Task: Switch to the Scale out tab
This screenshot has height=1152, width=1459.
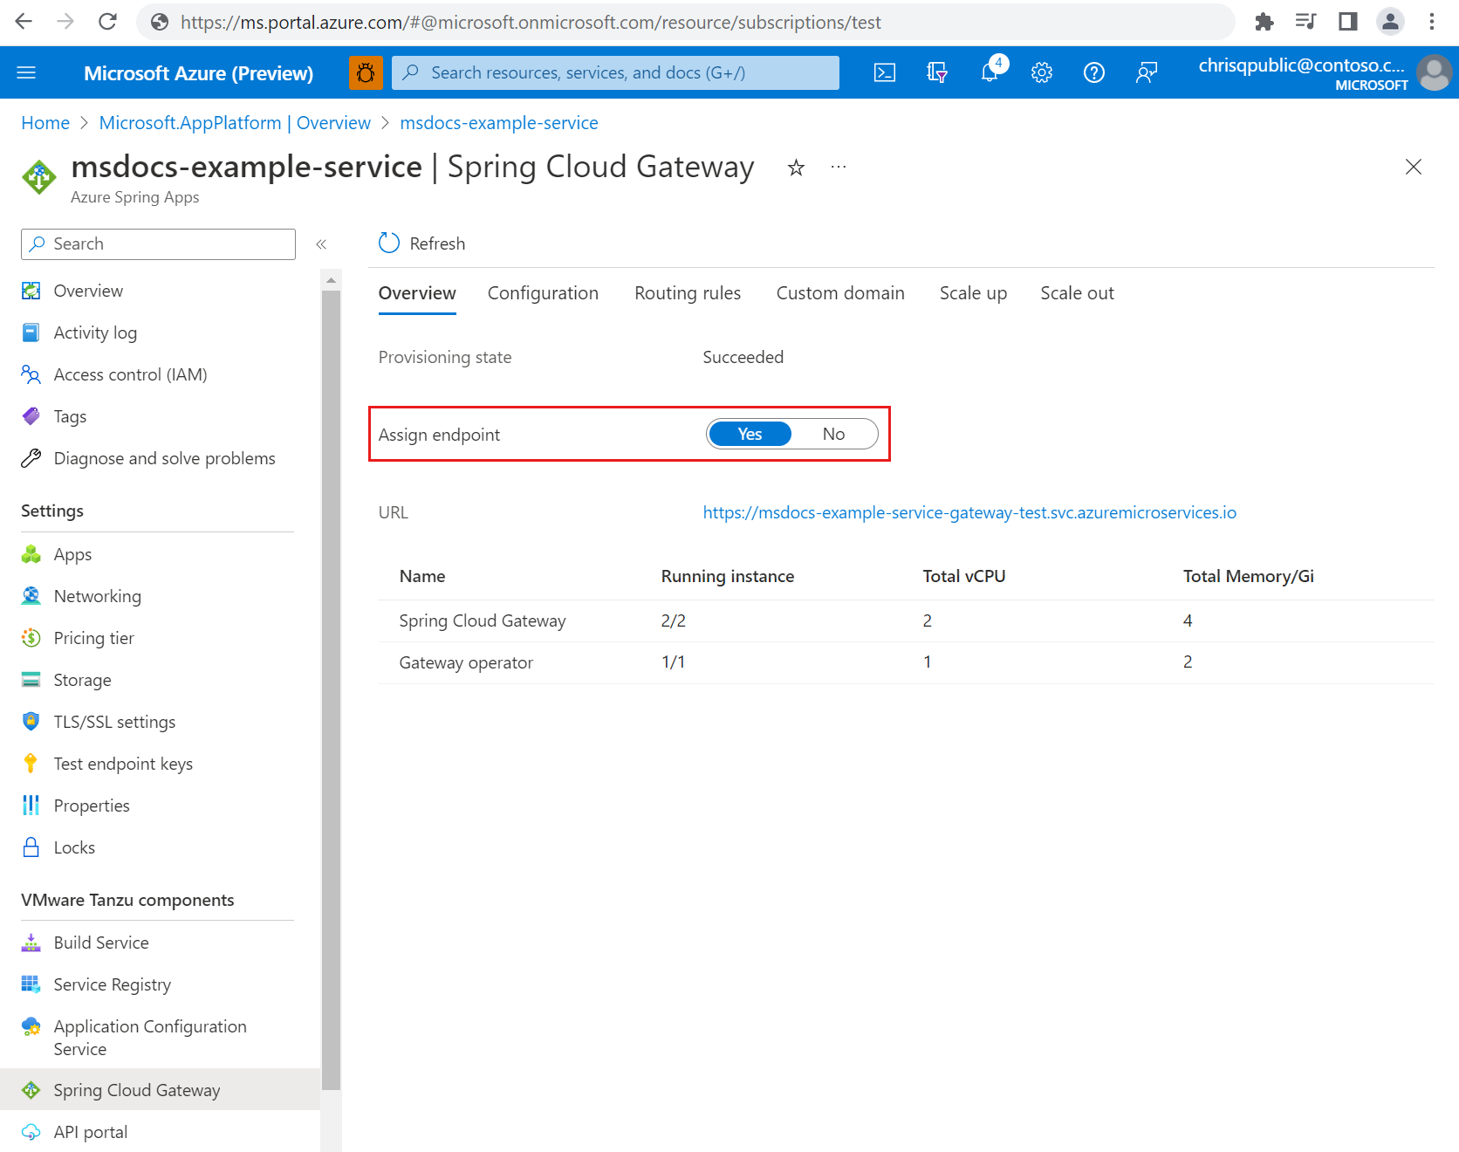Action: [1077, 293]
